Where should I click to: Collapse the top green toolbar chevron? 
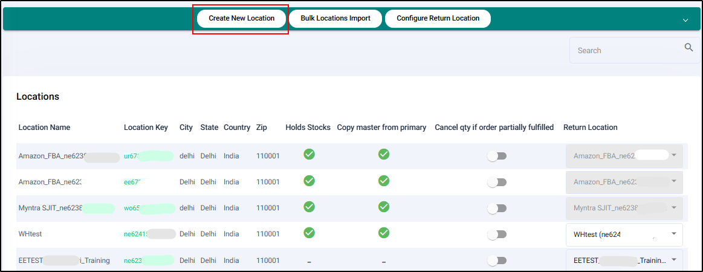(685, 20)
